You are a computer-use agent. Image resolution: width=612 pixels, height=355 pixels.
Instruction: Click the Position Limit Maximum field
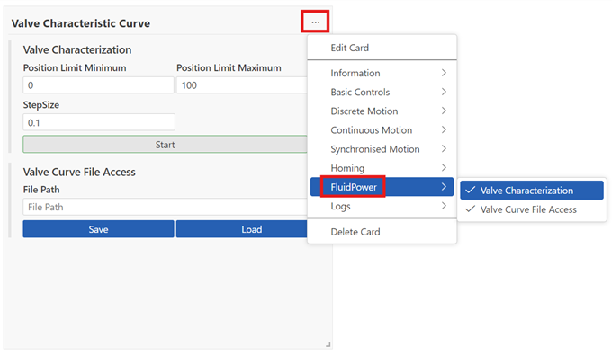click(x=242, y=85)
